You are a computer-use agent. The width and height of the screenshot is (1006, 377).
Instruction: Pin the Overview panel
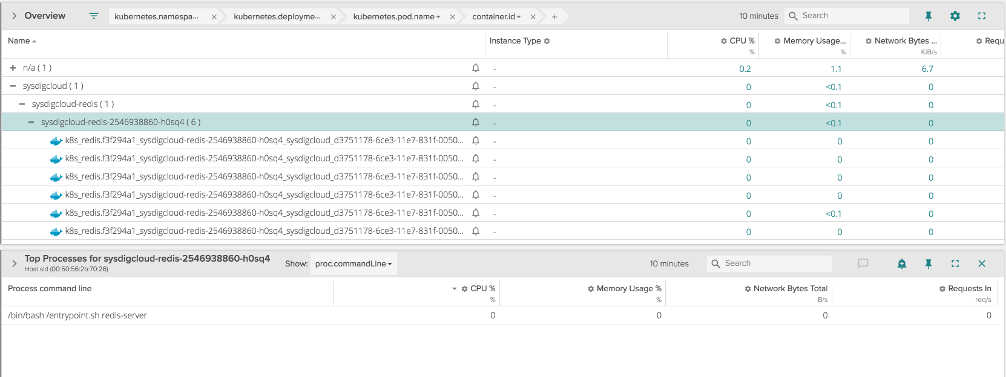click(x=929, y=16)
